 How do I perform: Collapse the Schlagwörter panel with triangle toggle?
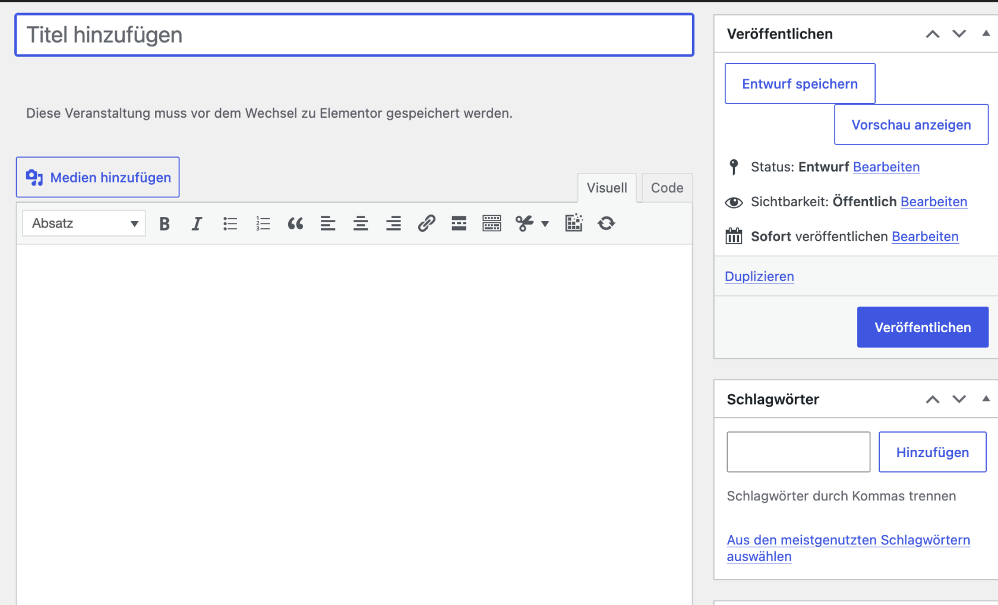(x=986, y=399)
